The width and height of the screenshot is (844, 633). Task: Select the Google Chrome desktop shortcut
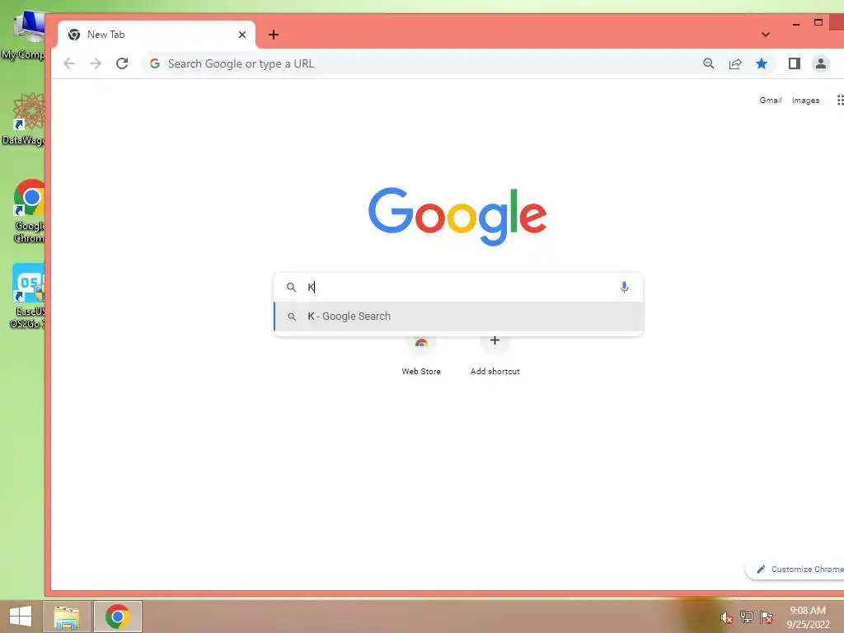28,211
